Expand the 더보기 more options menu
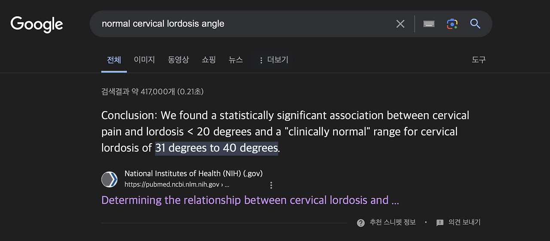The width and height of the screenshot is (550, 241). pyautogui.click(x=272, y=60)
